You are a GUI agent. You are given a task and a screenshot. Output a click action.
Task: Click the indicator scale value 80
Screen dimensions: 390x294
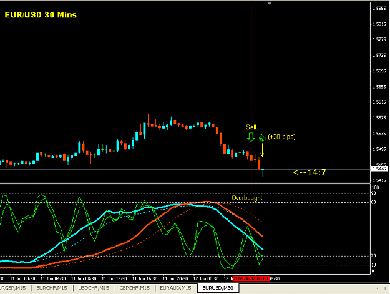[374, 202]
